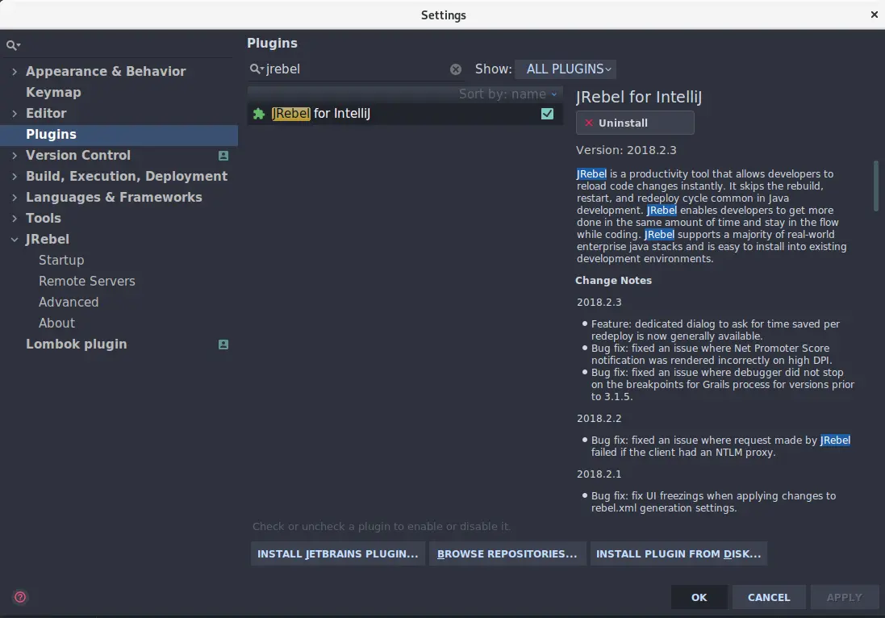Open the Show ALL PLUGINS dropdown
Image resolution: width=885 pixels, height=618 pixels.
pyautogui.click(x=566, y=69)
